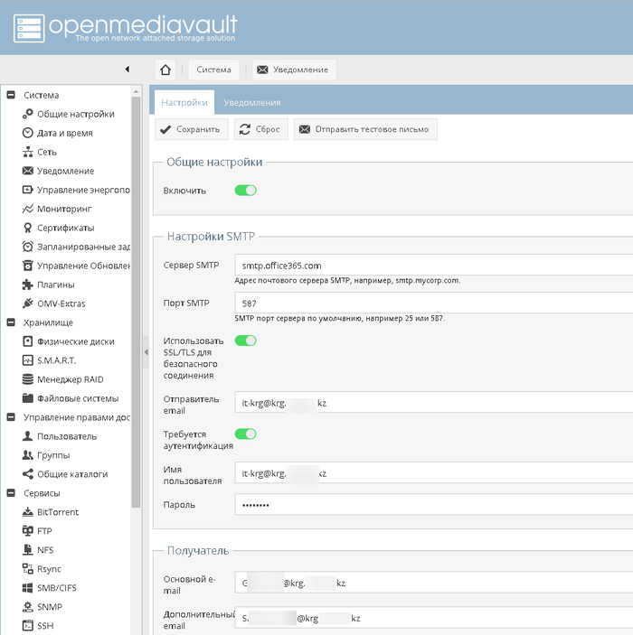Click the Сброс button
The image size is (633, 635).
point(261,129)
